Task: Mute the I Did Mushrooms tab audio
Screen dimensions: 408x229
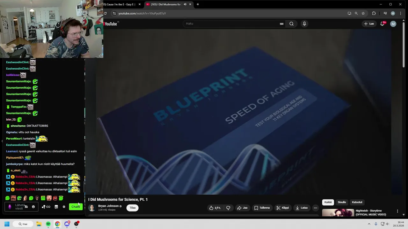Action: click(185, 4)
